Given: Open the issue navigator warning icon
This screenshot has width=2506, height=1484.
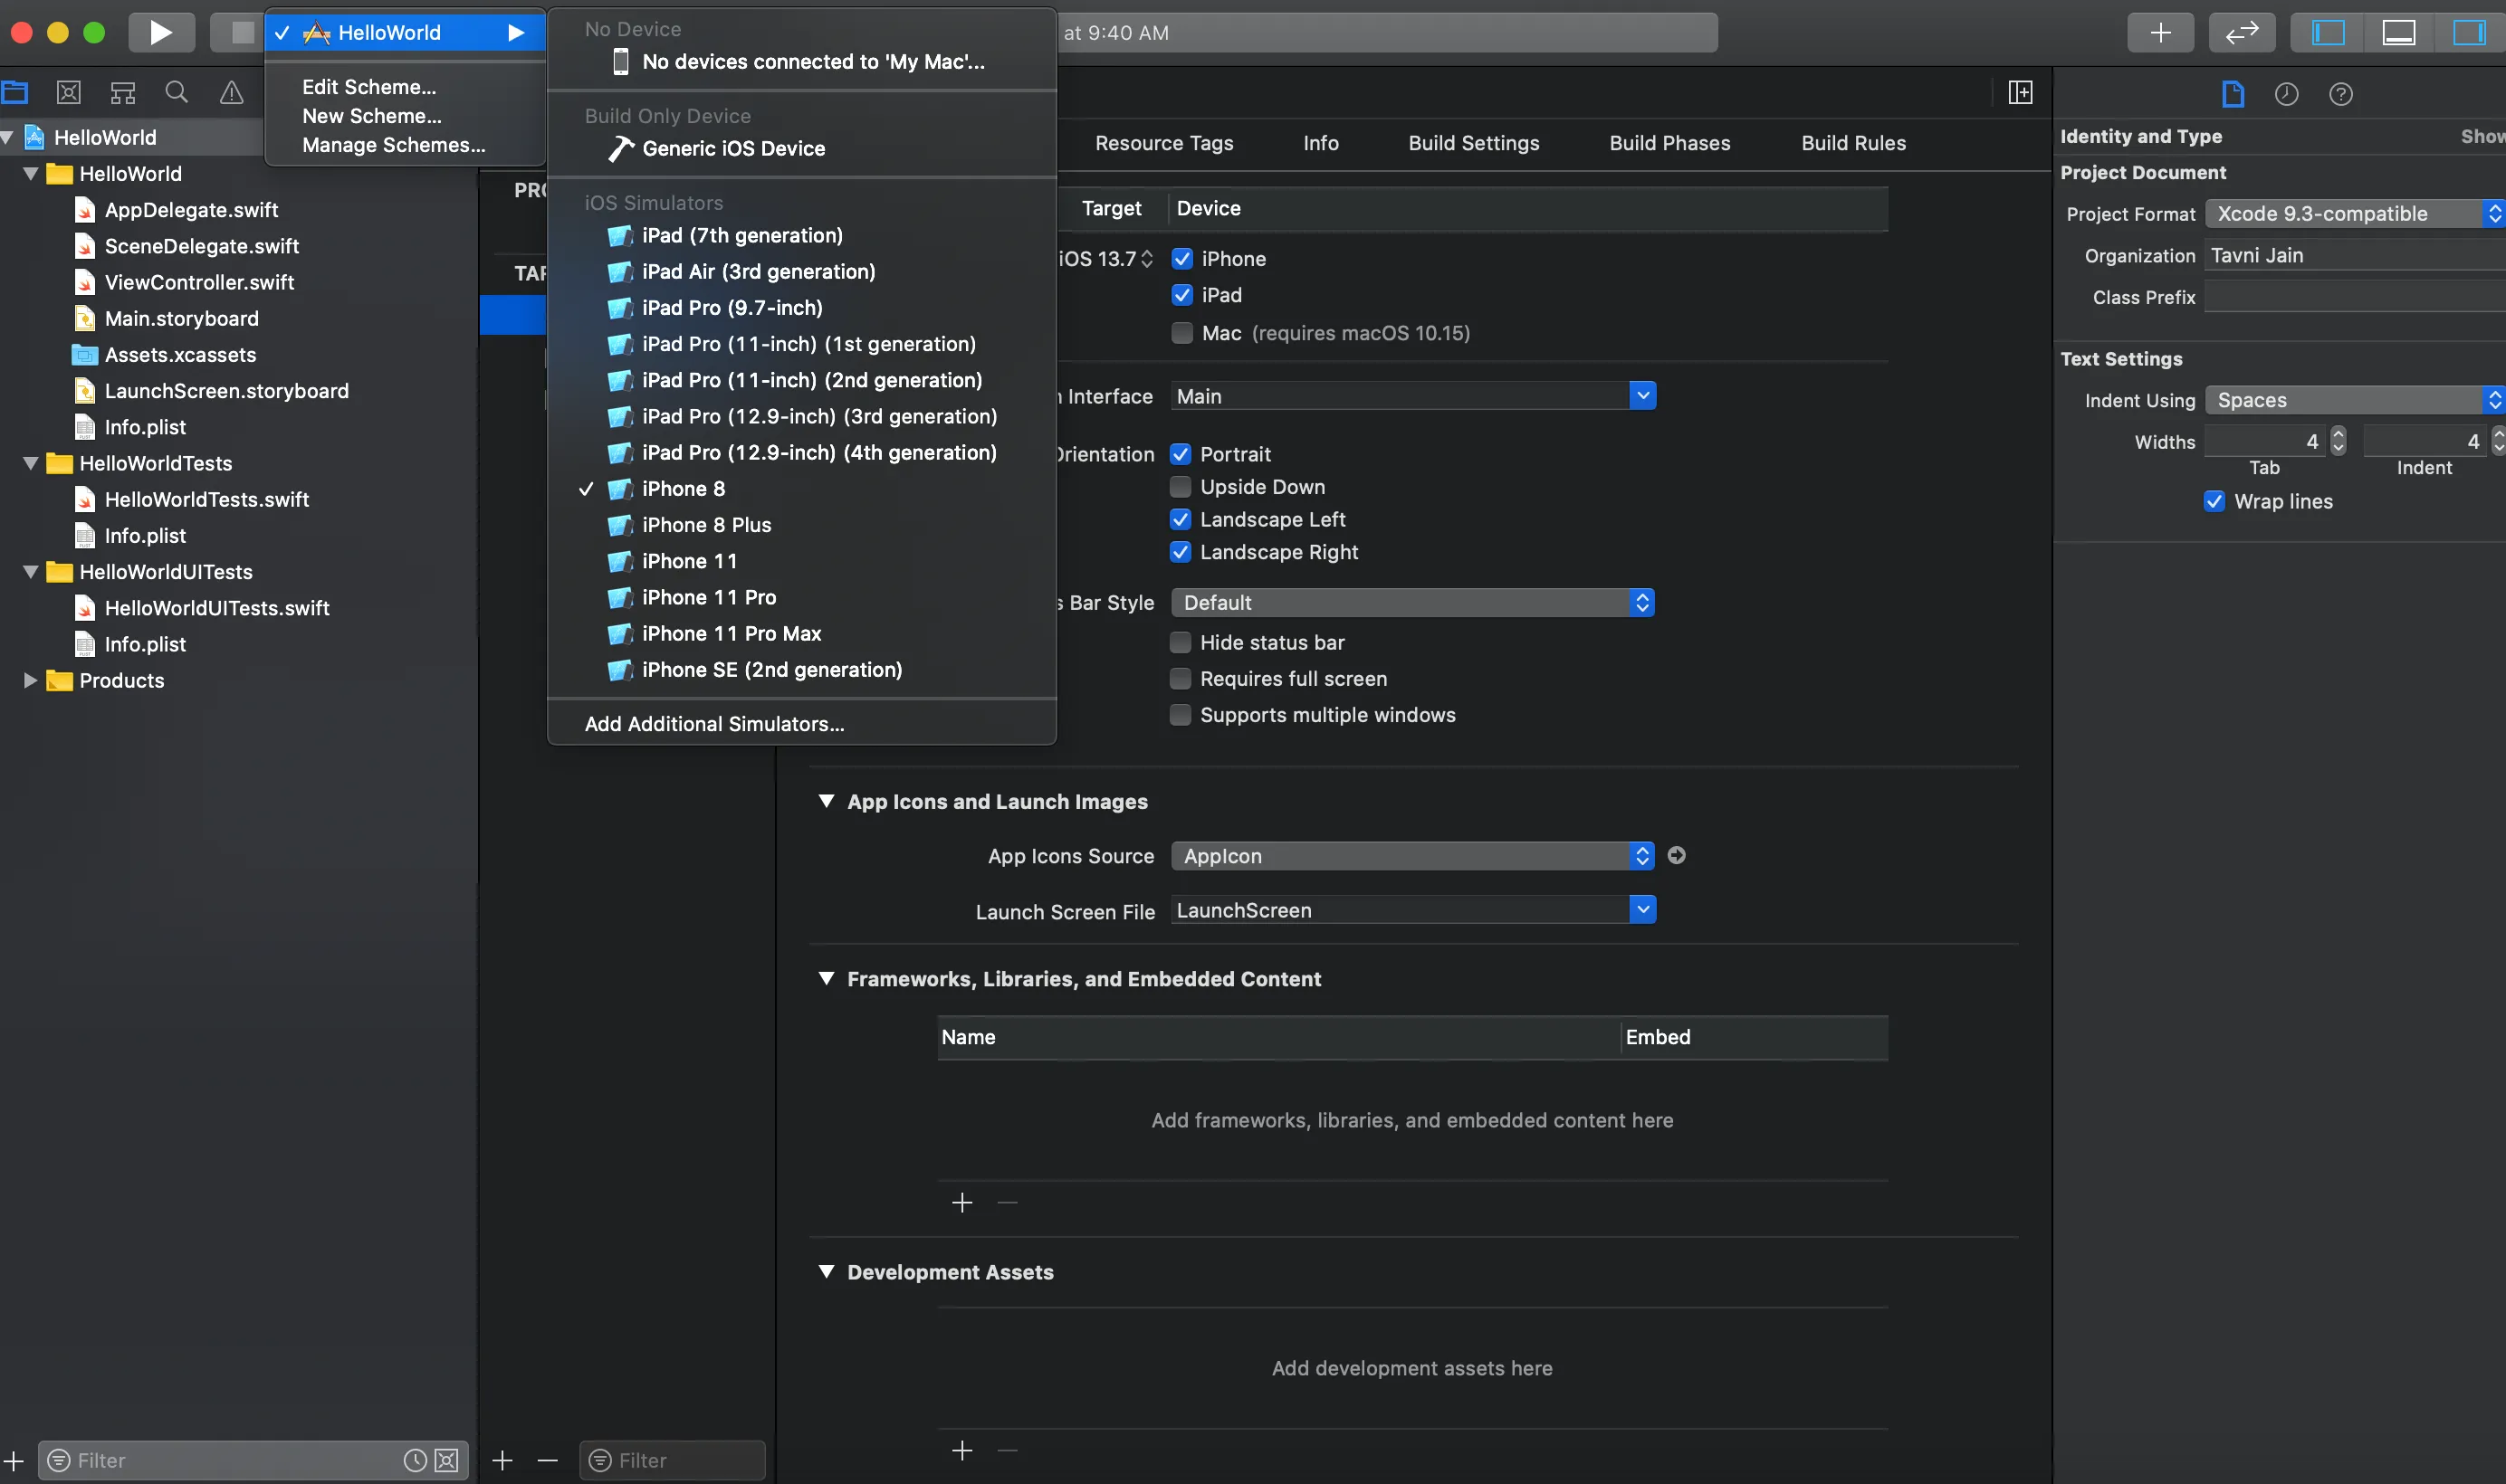Looking at the screenshot, I should click(x=231, y=93).
